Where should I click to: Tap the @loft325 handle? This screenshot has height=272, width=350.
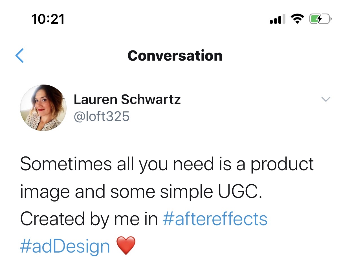coord(102,116)
